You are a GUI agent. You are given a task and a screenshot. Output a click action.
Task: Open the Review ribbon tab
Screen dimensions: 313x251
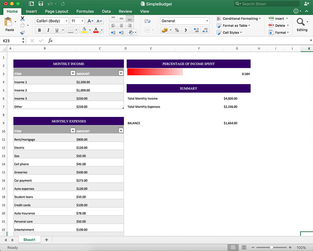pos(125,11)
